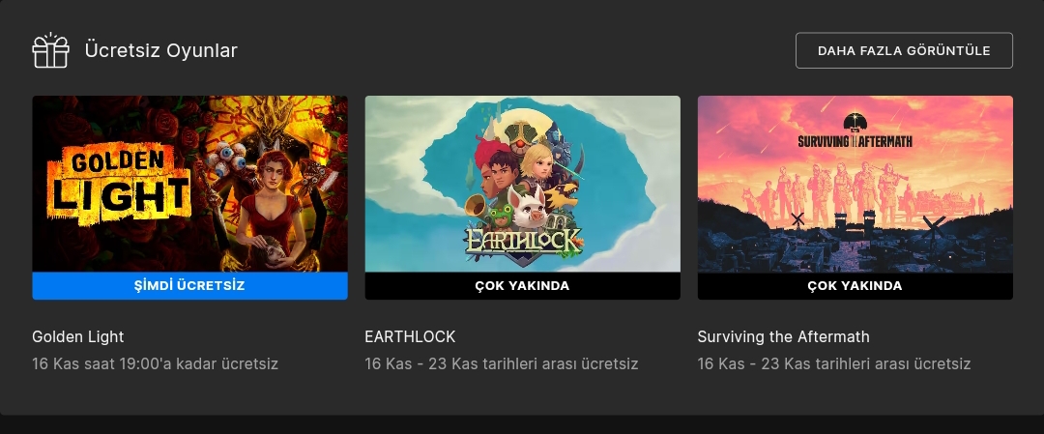Open the Golden Light title link
Screen dimensions: 1044x434
pyautogui.click(x=78, y=336)
